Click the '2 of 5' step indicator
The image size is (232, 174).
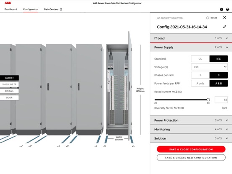[218, 47]
